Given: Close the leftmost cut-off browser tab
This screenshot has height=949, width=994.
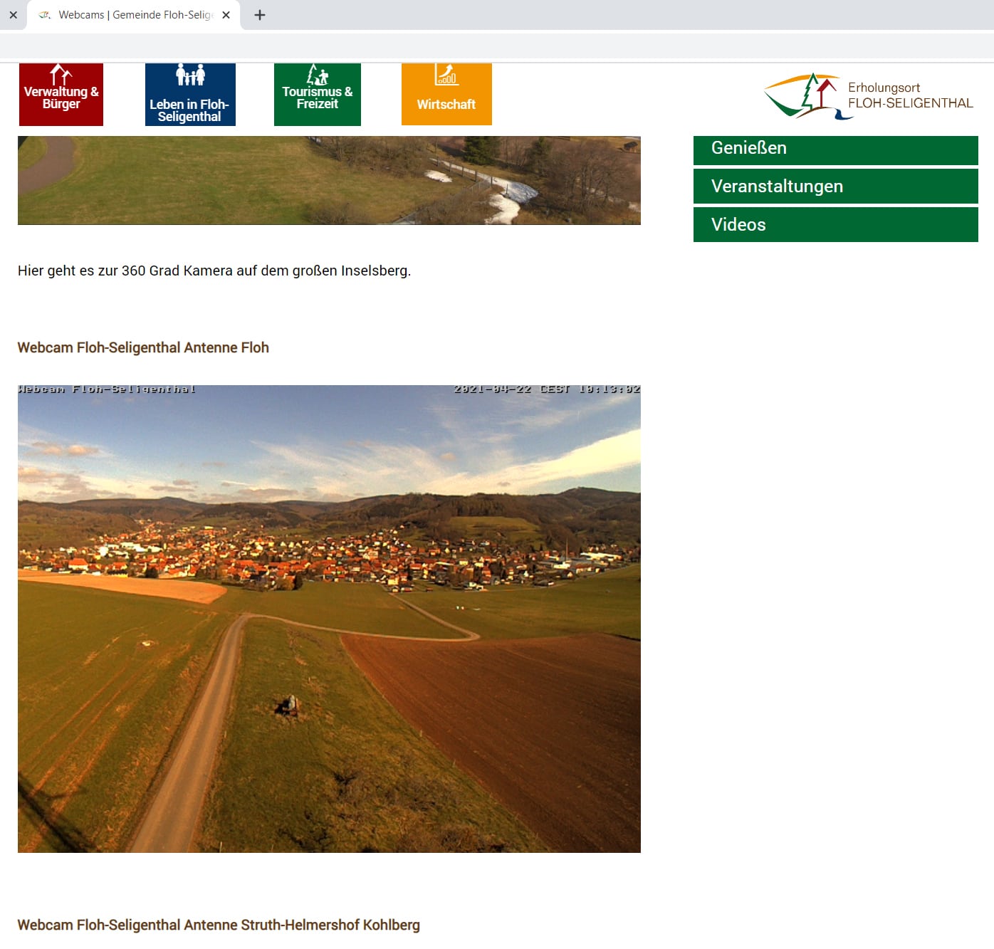Looking at the screenshot, I should [x=13, y=15].
